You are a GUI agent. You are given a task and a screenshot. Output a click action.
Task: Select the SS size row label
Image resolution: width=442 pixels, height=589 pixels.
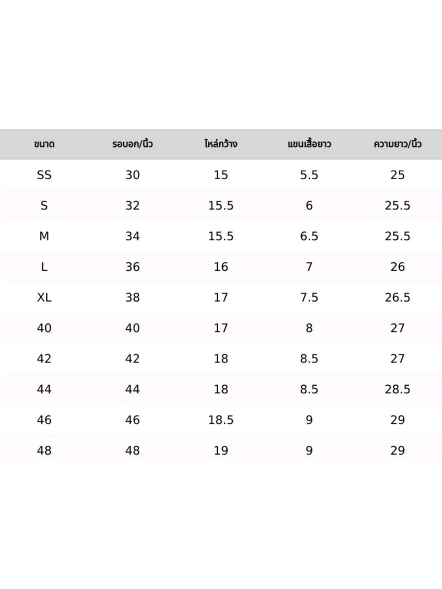click(x=44, y=175)
